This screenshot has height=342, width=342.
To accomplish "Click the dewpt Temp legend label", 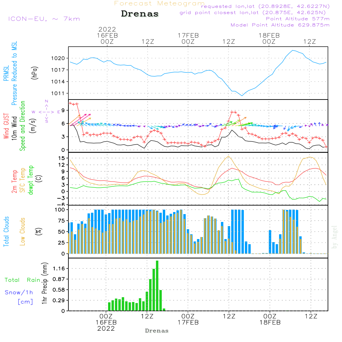I will tap(31, 180).
